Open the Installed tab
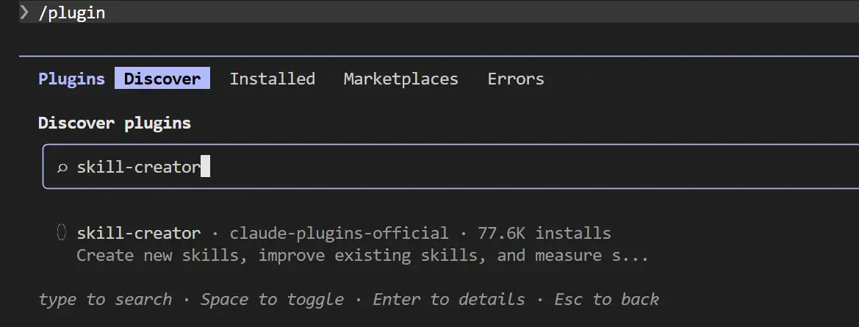 coord(272,79)
